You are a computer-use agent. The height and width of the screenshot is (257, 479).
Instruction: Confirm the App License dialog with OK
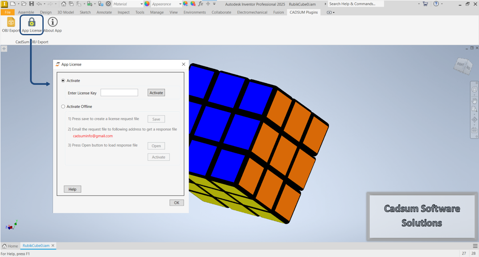(176, 203)
